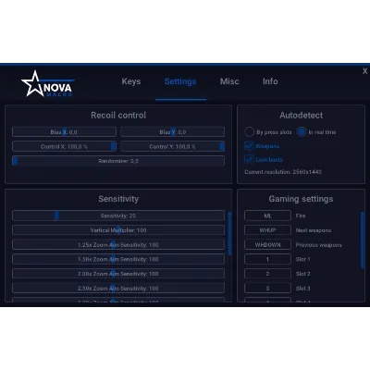
Task: Change the WHDOWN Previous weapons bind
Action: click(267, 245)
